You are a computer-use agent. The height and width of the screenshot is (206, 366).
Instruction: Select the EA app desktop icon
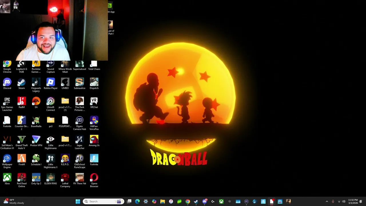(36, 103)
